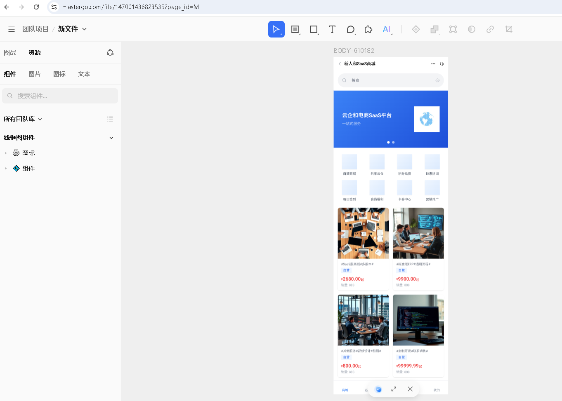
Task: Expand the 图标 tree item
Action: (x=6, y=153)
